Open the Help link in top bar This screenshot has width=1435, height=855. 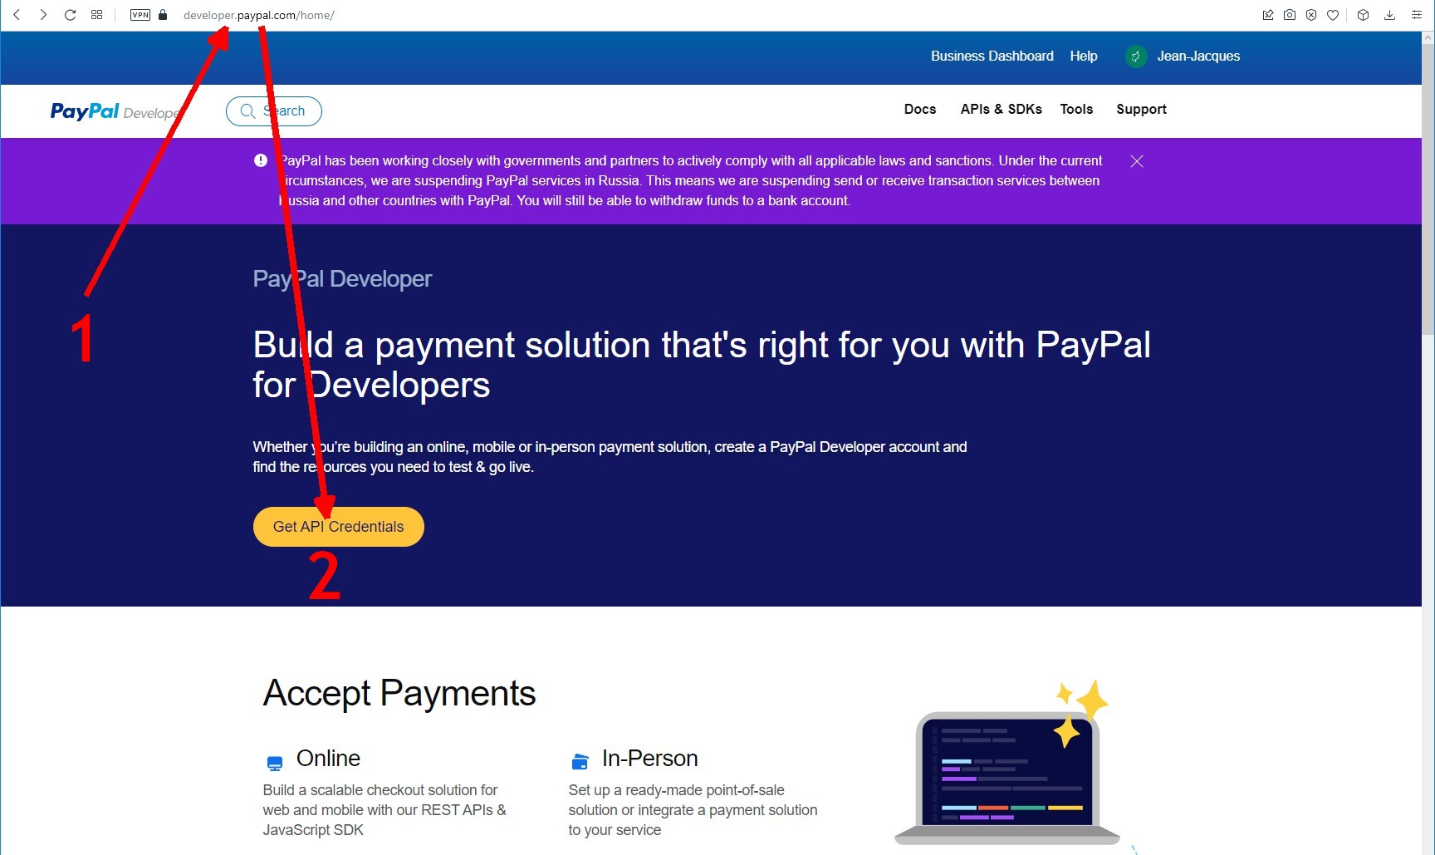(x=1084, y=56)
